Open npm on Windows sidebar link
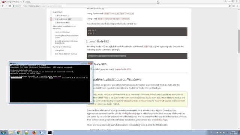The image size is (240, 135). point(63,32)
